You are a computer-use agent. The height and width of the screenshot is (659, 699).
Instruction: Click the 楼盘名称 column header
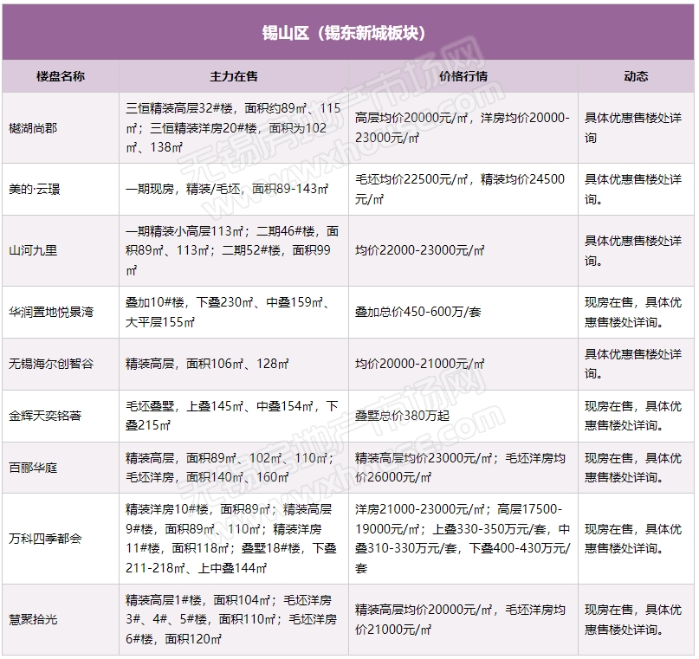click(61, 76)
